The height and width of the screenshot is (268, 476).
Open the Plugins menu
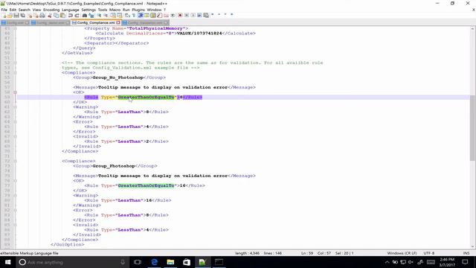tap(138, 10)
